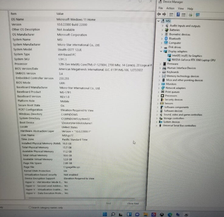Open the File menu in Device Manager
The height and width of the screenshot is (217, 224).
pos(160,8)
